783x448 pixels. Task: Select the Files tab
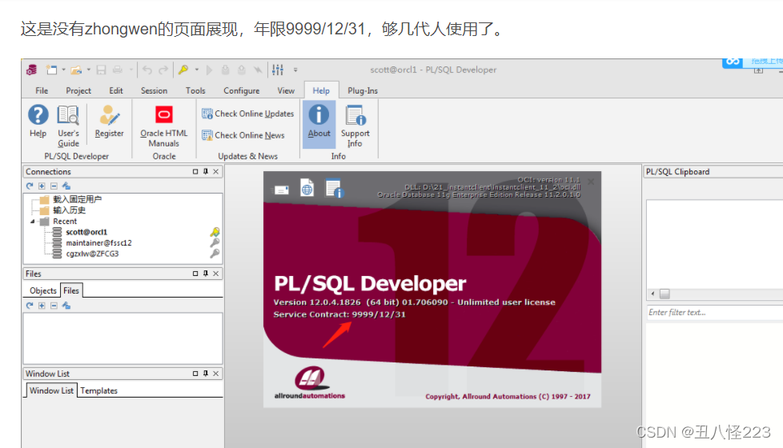pos(71,290)
